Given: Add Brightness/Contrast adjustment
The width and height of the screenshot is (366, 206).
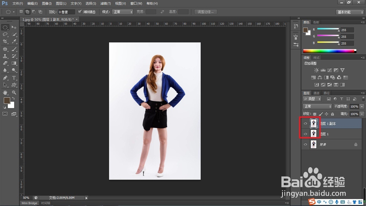Looking at the screenshot, I should point(316,70).
